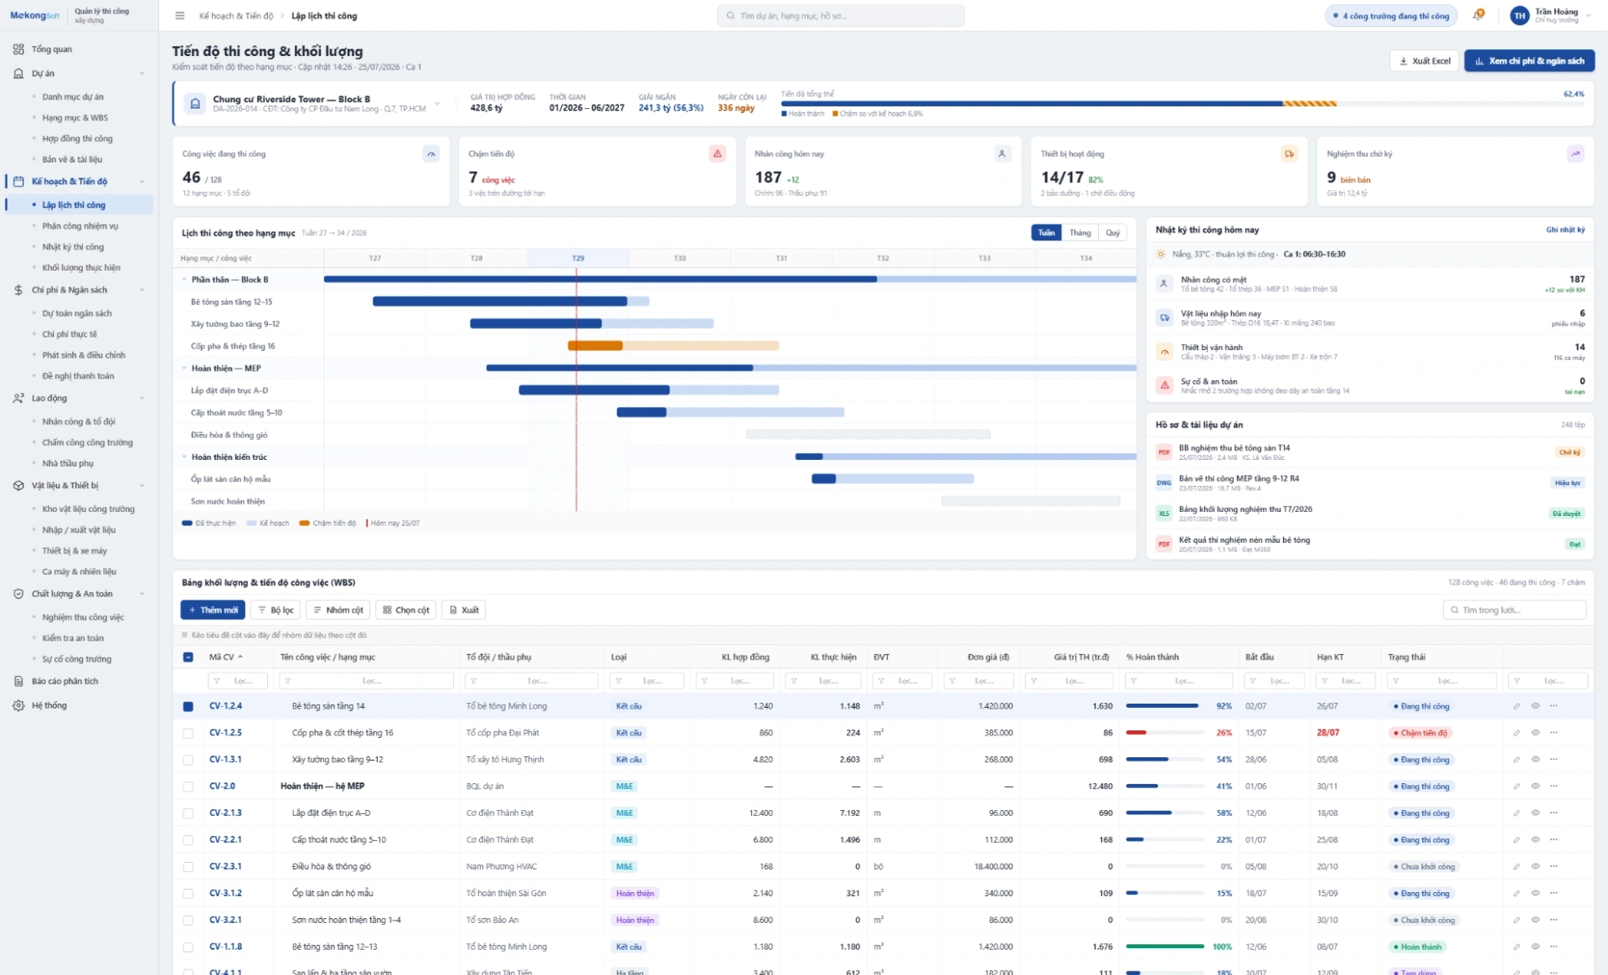Viewport: 1608px width, 975px height.
Task: Open PDF icon of BB nghiệm thu bê tông
Action: pyautogui.click(x=1164, y=452)
